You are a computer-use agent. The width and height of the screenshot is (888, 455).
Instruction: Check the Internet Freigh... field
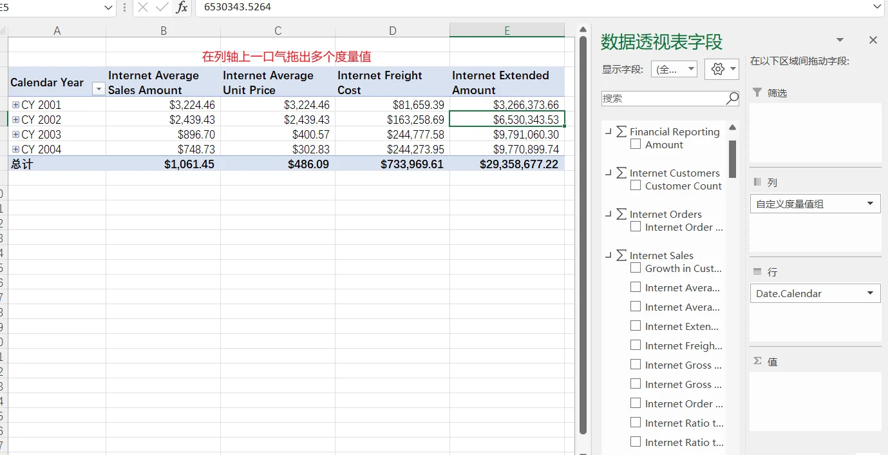636,345
